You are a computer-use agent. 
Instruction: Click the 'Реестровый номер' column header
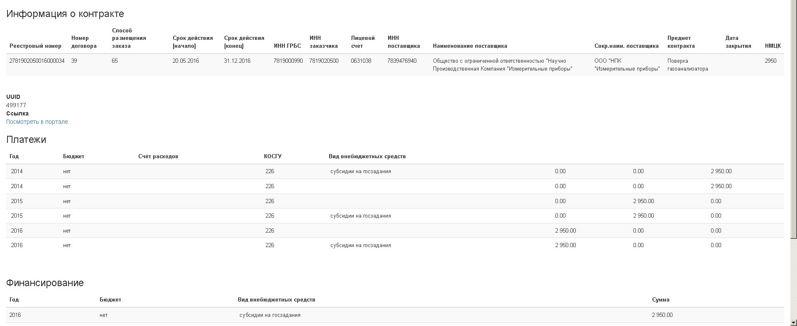pyautogui.click(x=35, y=46)
